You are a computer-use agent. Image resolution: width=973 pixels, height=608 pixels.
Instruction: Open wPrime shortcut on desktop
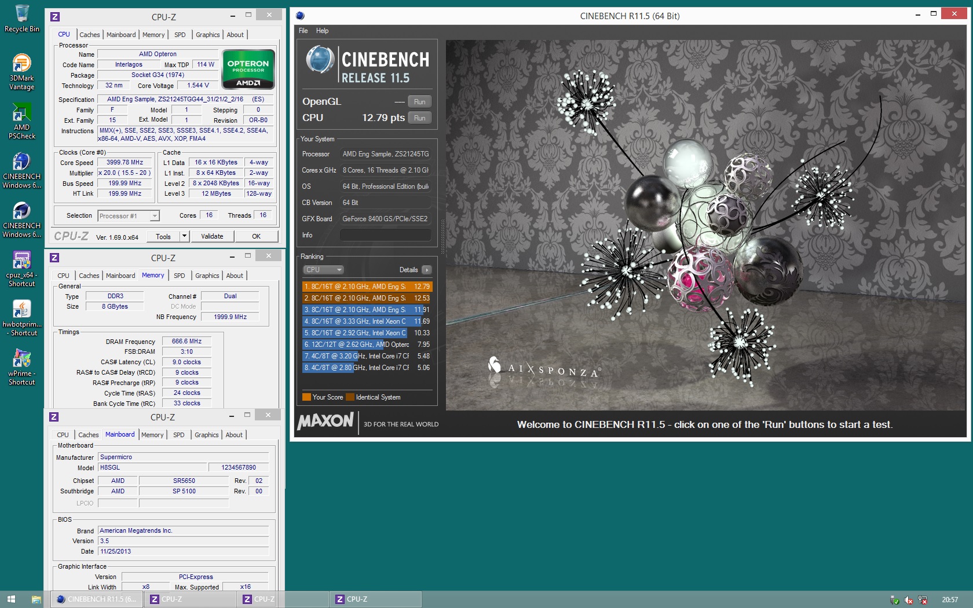coord(22,367)
